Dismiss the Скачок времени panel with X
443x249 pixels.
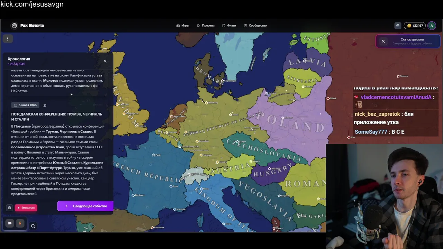coord(383,41)
